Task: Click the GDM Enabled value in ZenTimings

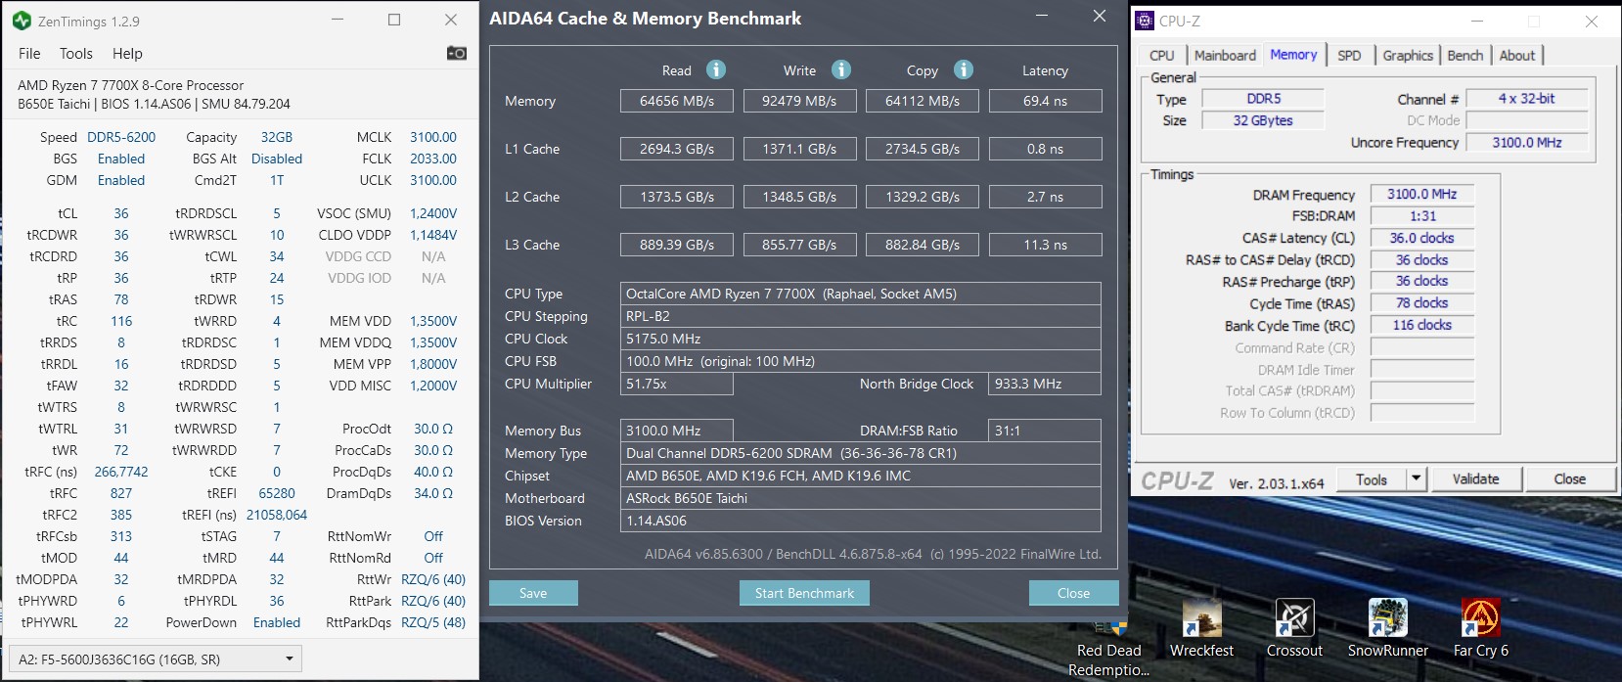Action: [x=121, y=180]
